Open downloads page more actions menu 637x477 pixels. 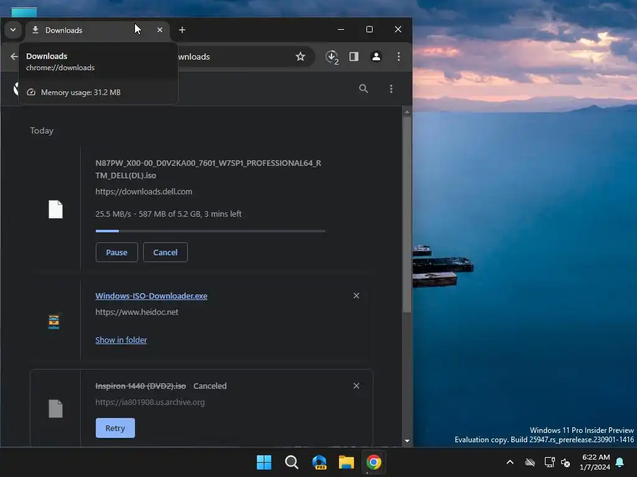391,88
